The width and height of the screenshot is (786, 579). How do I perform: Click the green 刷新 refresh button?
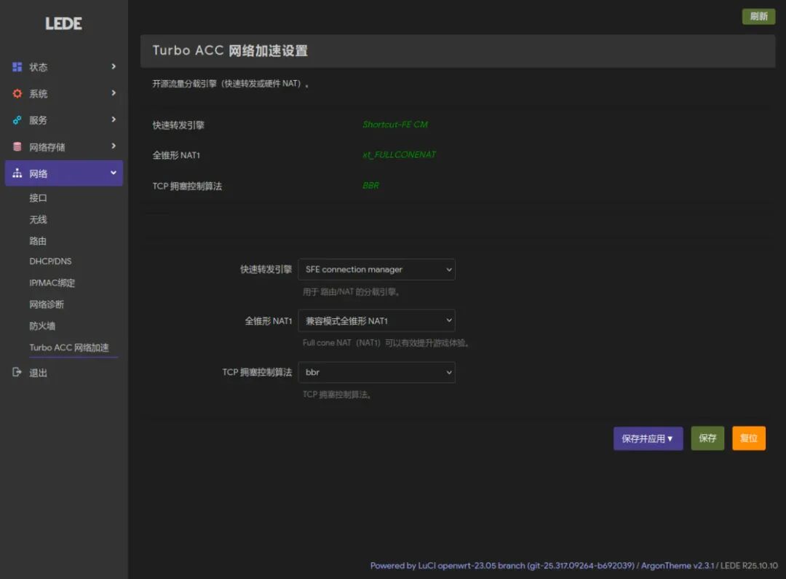[758, 17]
